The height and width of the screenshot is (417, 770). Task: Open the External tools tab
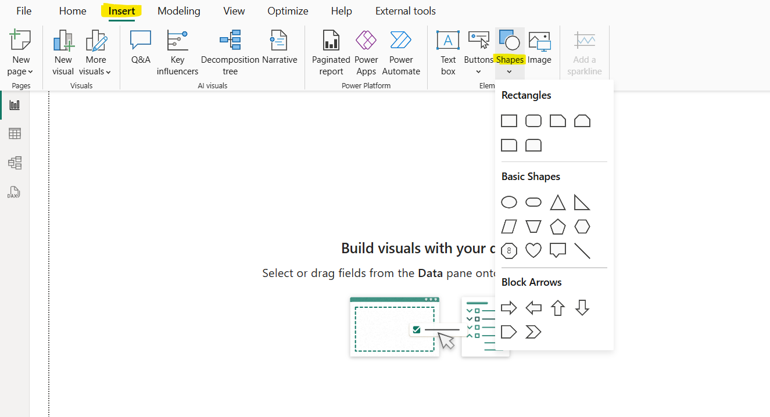pyautogui.click(x=405, y=10)
